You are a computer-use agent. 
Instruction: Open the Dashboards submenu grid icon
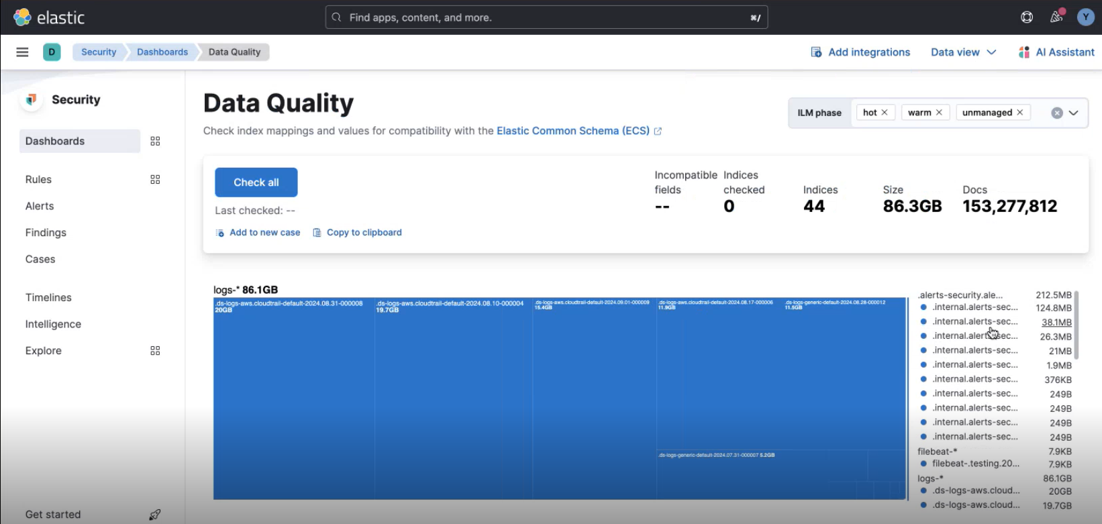click(155, 141)
